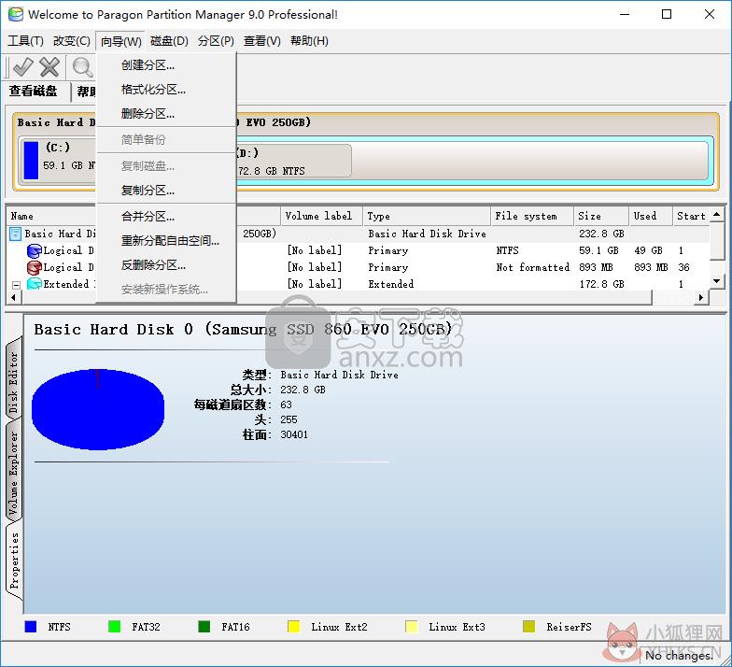Open the 分区(P) menu
Screen dimensions: 732x667
click(x=216, y=41)
